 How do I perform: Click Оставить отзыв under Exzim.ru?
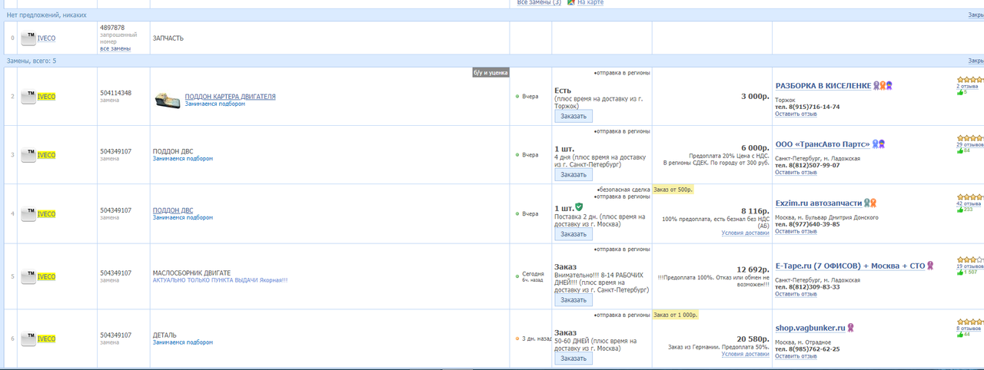[796, 231]
